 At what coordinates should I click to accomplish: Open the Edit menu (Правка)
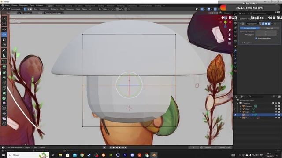15,6
